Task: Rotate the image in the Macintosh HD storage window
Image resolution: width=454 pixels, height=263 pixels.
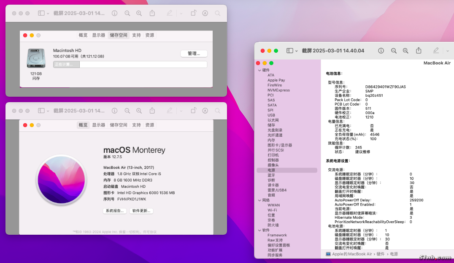Action: pos(193,14)
